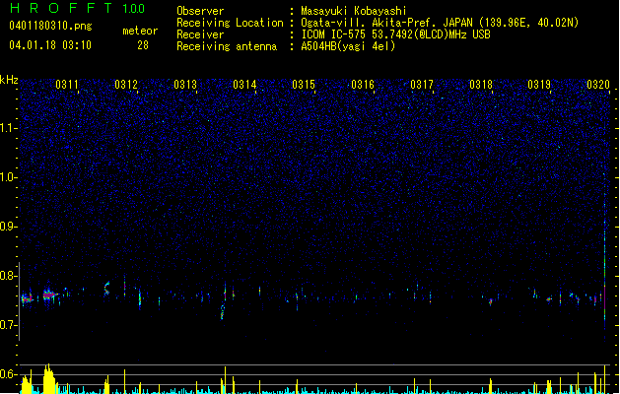Click the curved echo trace before 0312

(106, 289)
